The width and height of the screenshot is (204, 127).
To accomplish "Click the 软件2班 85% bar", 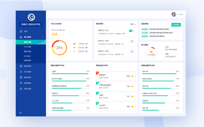I will 161,88.
